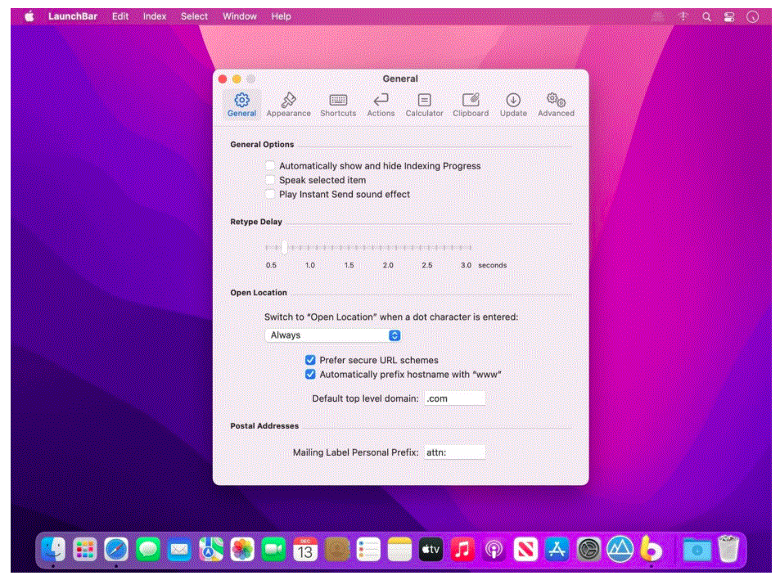
Task: Open System Preferences from the Dock
Action: tap(588, 550)
